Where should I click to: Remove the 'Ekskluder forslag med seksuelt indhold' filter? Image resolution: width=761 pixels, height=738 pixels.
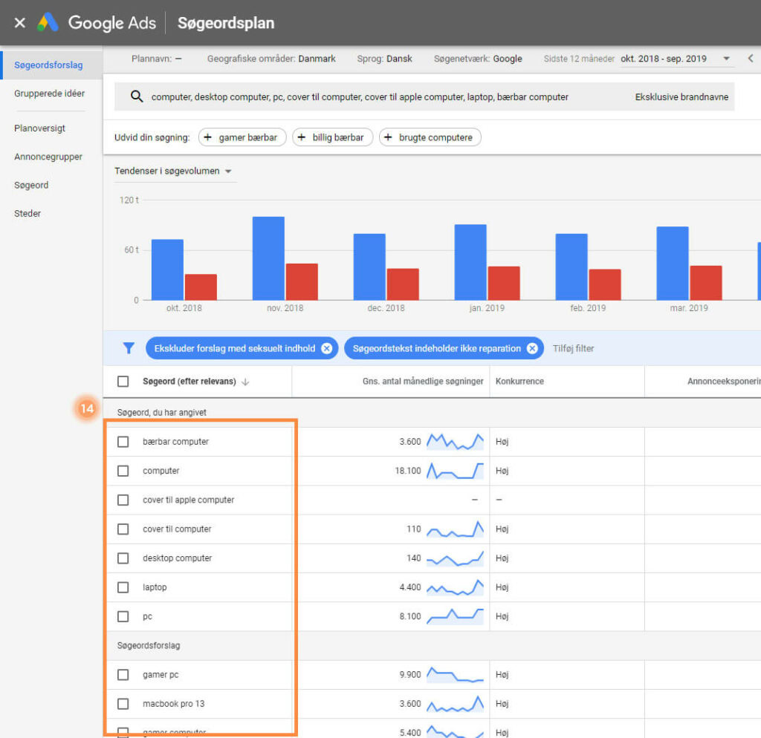[326, 348]
